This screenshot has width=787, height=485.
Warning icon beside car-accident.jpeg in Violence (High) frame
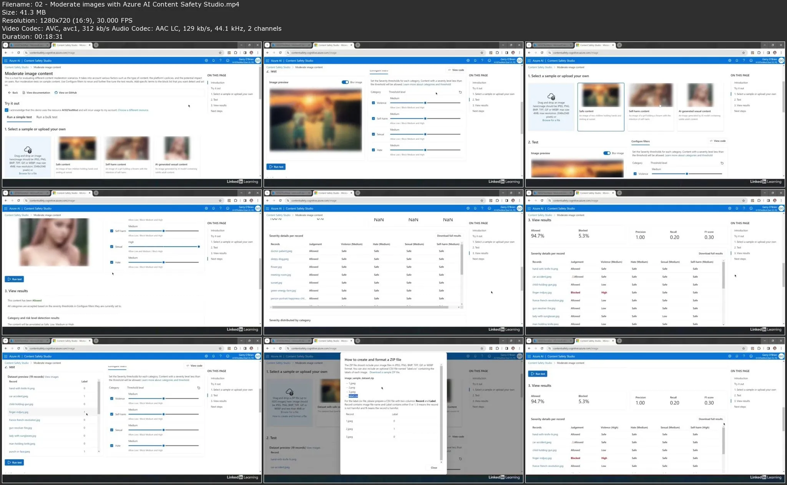tap(573, 442)
